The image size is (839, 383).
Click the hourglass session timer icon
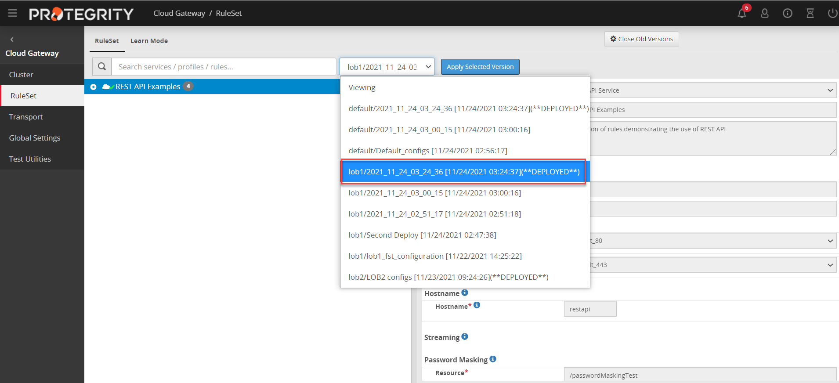[810, 13]
